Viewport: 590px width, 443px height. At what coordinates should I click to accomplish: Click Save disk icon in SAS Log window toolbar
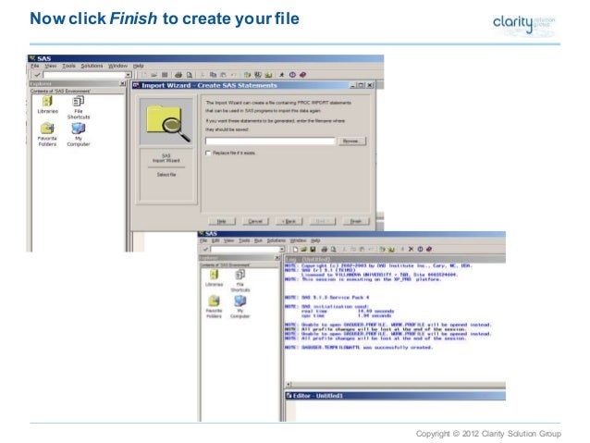coord(313,249)
